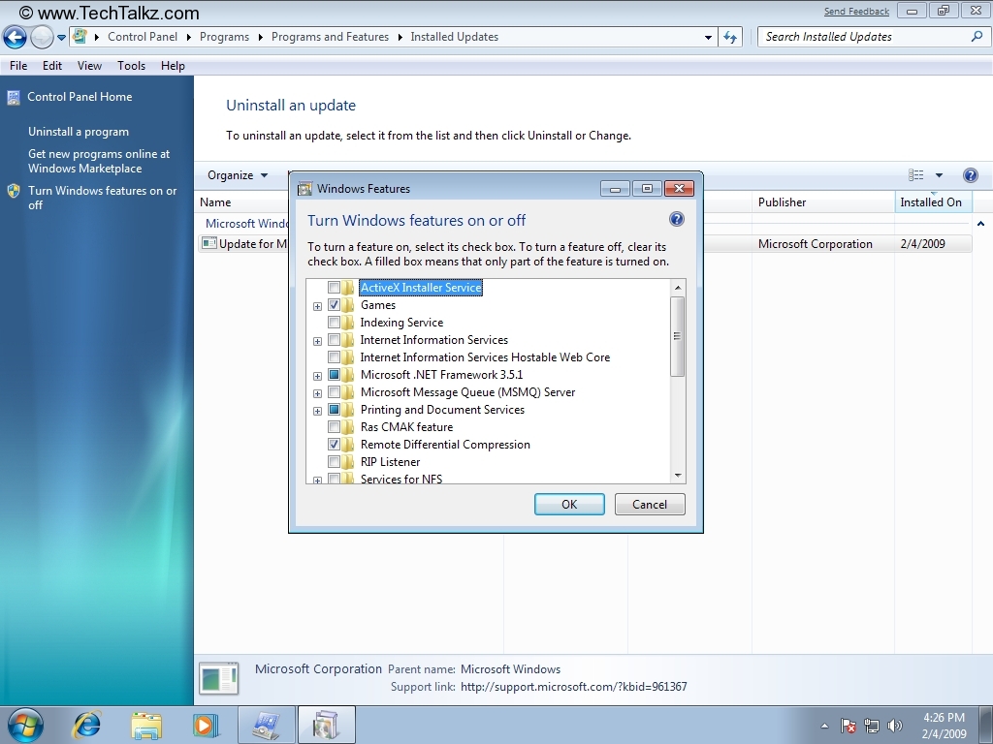Expand the Internet Information Services node
Image resolution: width=993 pixels, height=744 pixels.
(x=317, y=341)
